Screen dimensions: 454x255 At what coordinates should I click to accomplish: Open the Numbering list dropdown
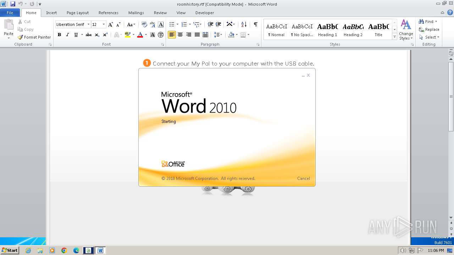pos(189,24)
